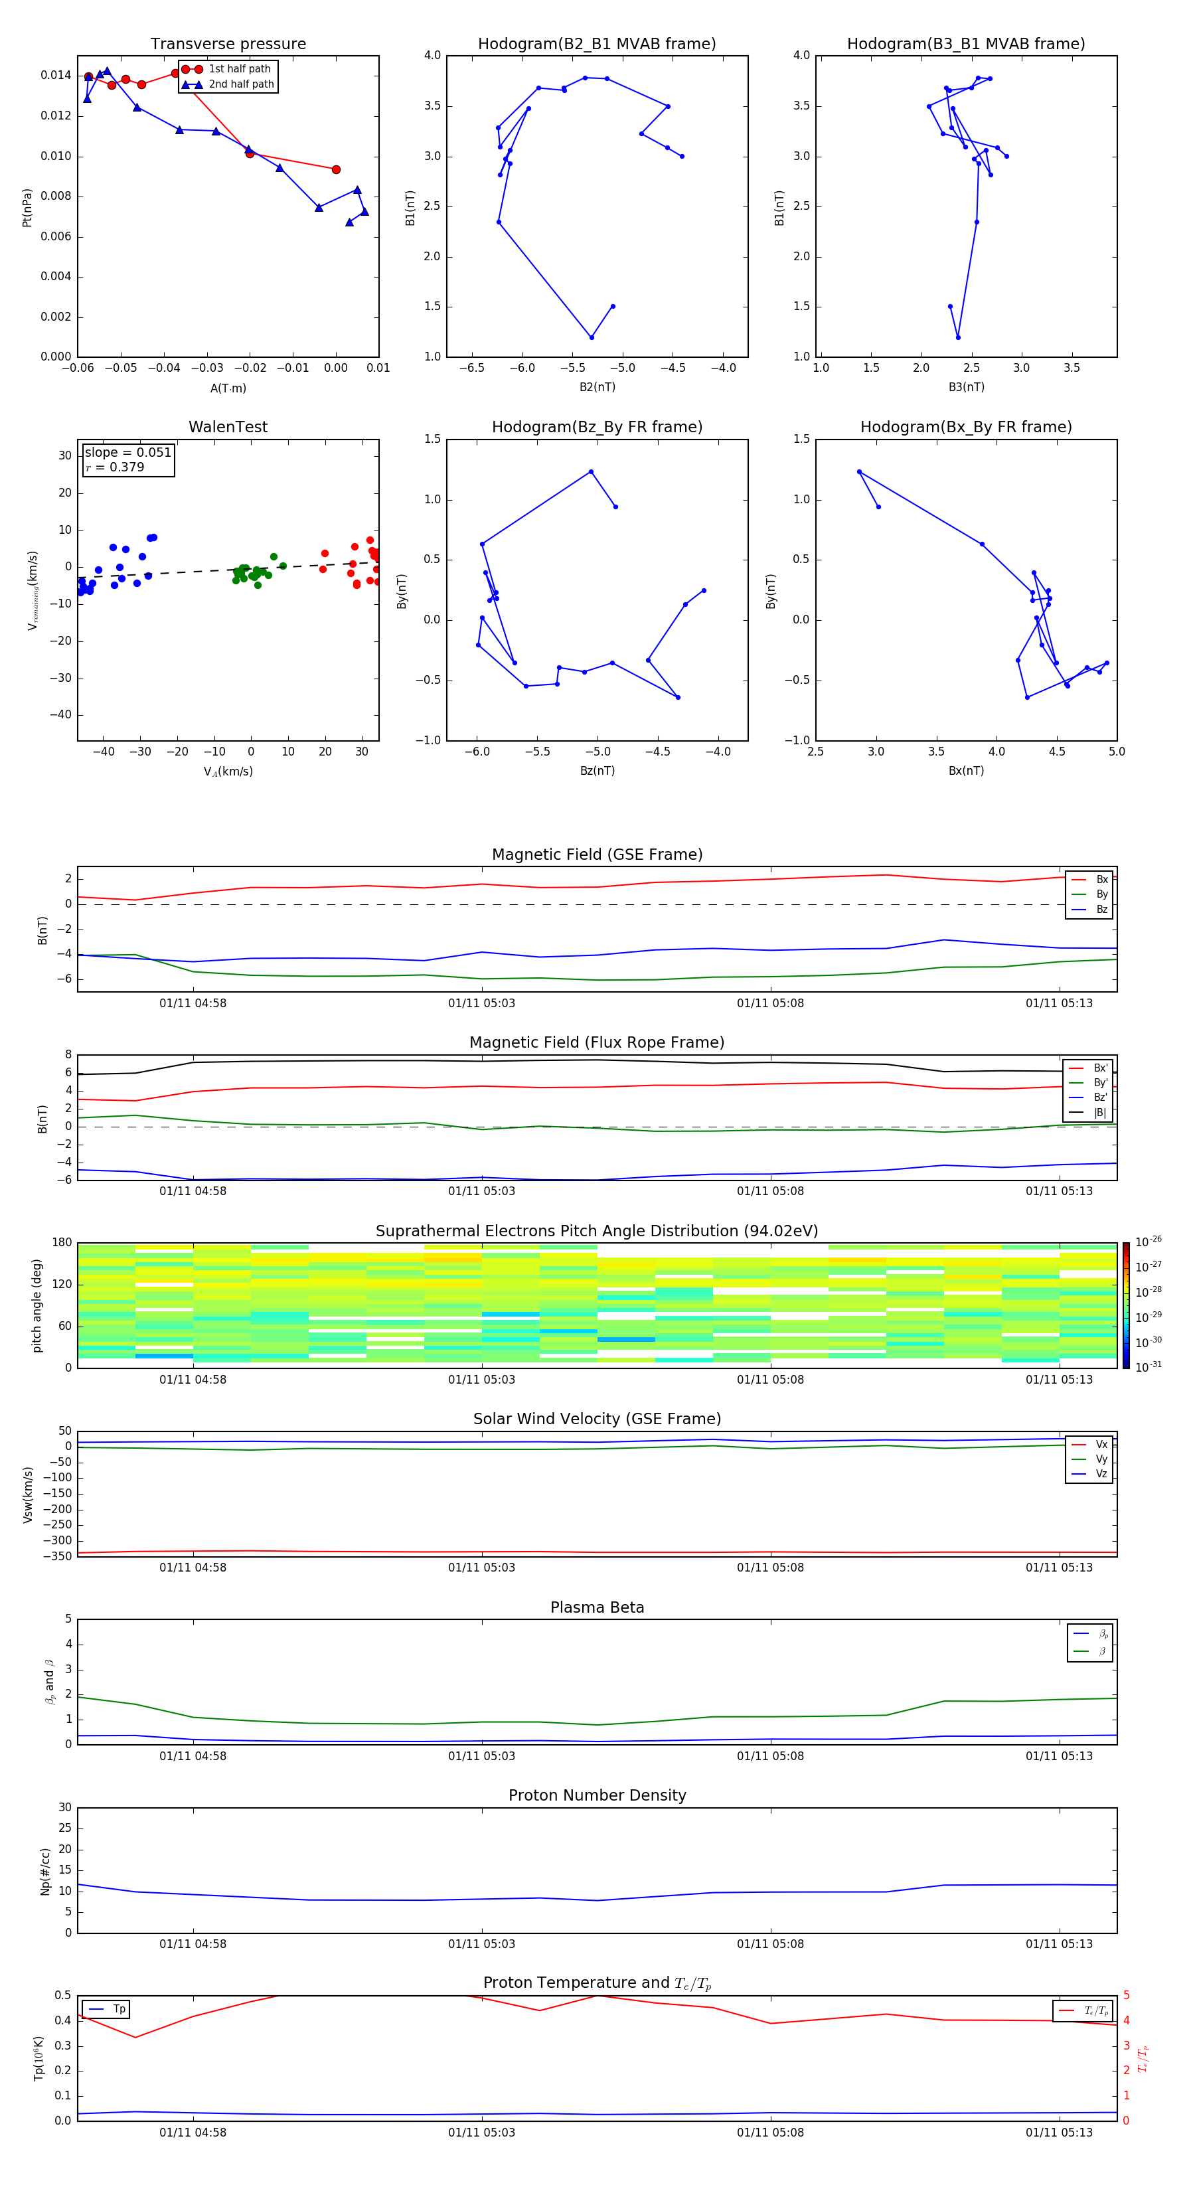Click the 'Hodogram(B2_B1 MVAB frame)' title
Viewport: 1195px width, 2191px height.
tap(597, 44)
